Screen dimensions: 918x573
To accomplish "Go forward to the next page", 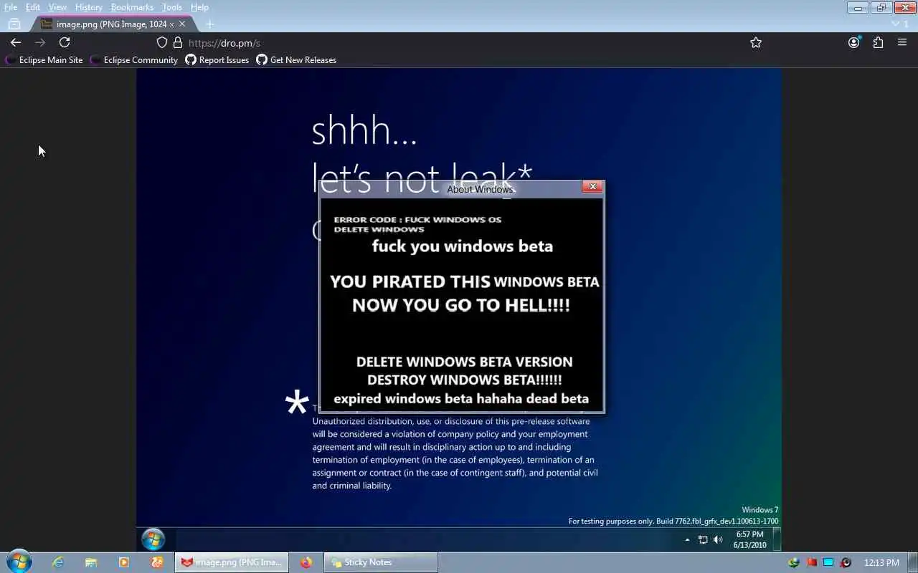I will pyautogui.click(x=40, y=42).
